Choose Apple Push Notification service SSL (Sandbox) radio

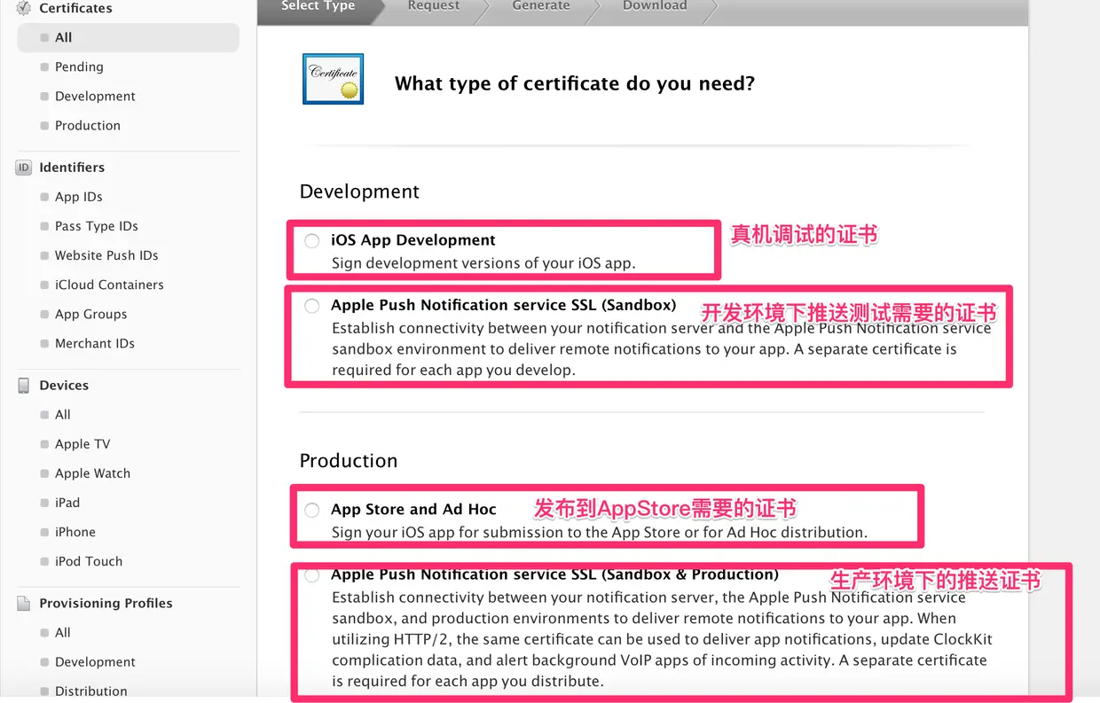coord(311,306)
